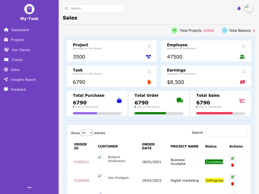
Task: Click the Completed status badge
Action: tap(214, 162)
